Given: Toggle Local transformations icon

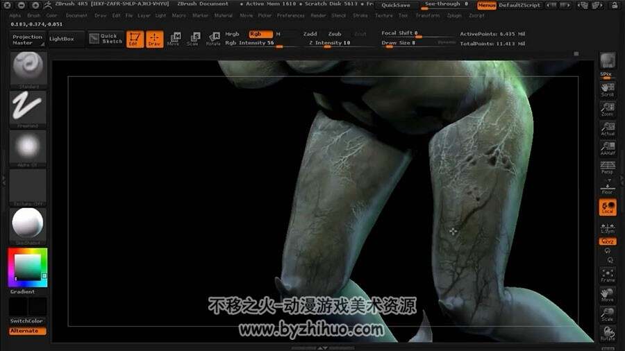Looking at the screenshot, I should coord(608,207).
